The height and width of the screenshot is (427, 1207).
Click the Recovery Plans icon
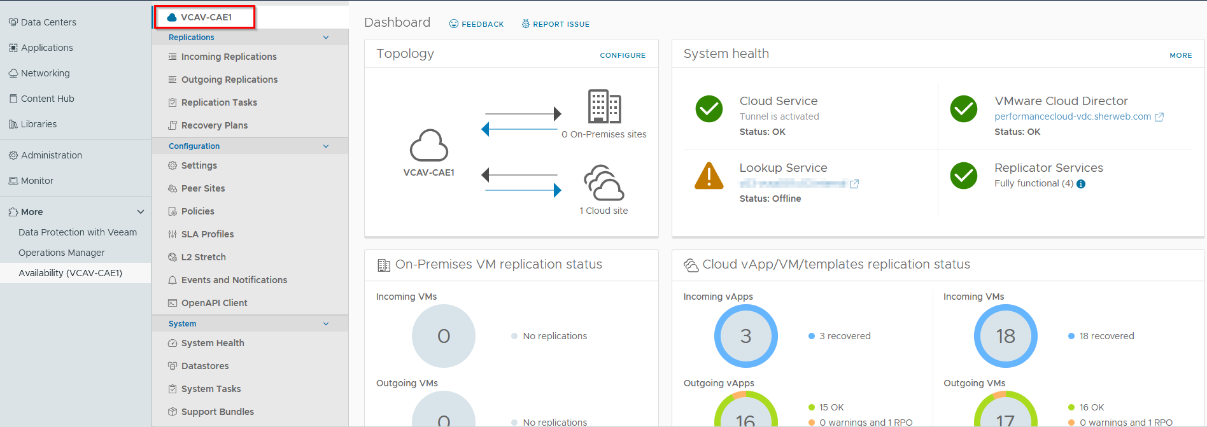[x=173, y=125]
